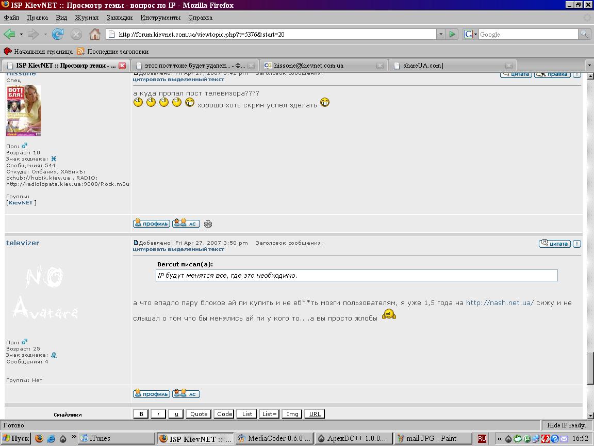Open the address bar history dropdown
This screenshot has width=594, height=446.
(440, 35)
